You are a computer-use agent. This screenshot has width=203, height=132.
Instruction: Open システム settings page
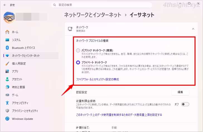tap(31, 40)
